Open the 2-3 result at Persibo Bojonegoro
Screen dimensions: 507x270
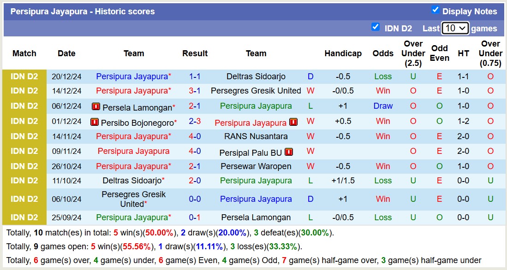point(195,122)
